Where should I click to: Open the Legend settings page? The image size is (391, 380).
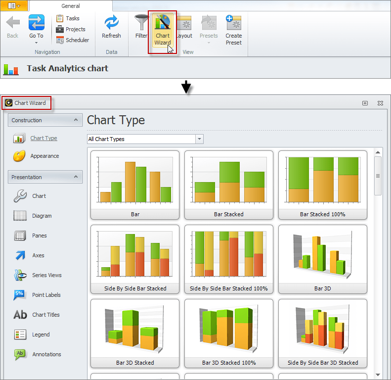[x=20, y=334]
